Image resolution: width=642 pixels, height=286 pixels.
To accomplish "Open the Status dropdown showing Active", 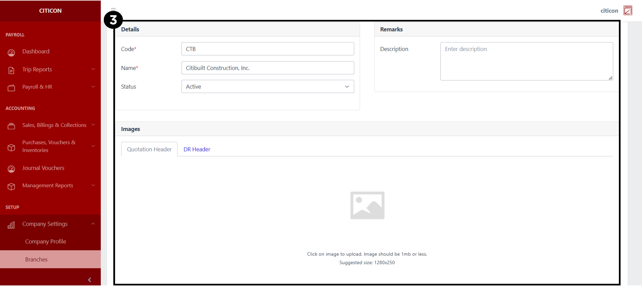I will [x=267, y=87].
